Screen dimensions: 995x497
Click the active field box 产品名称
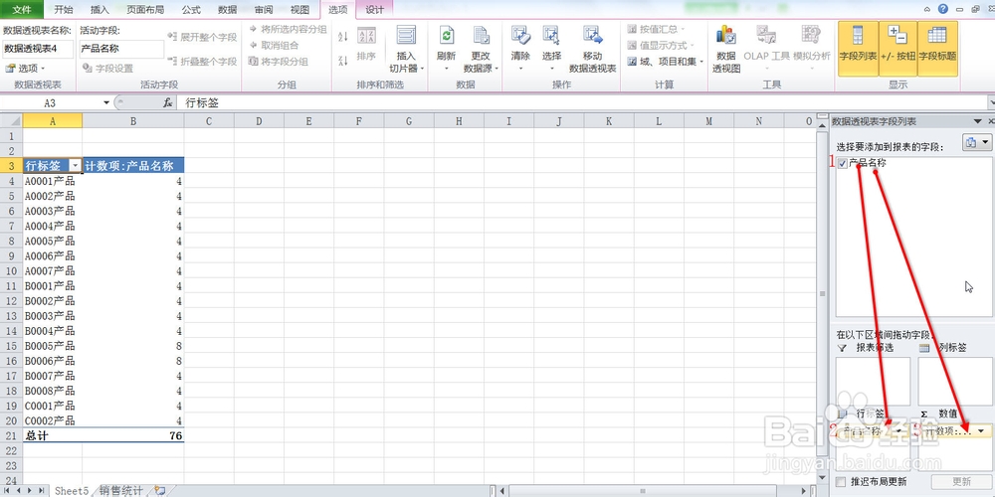[121, 49]
